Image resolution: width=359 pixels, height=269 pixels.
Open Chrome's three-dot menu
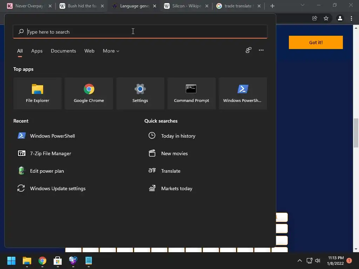point(351,18)
